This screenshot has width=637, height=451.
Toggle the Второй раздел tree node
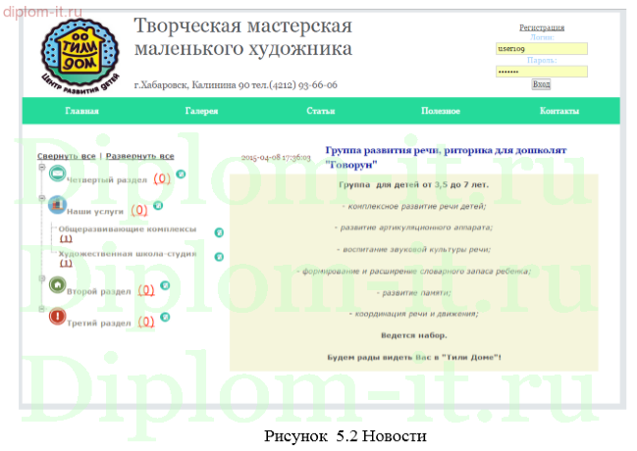[42, 278]
